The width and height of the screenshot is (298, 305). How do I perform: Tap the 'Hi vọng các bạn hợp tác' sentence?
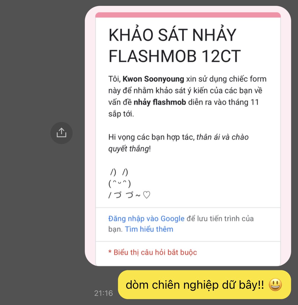(x=152, y=137)
